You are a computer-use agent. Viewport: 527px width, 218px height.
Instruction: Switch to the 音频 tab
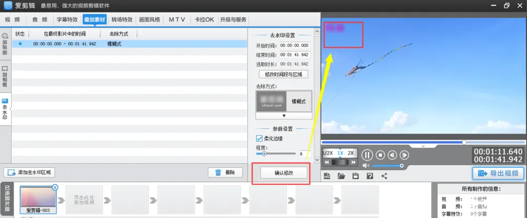[x=40, y=20]
